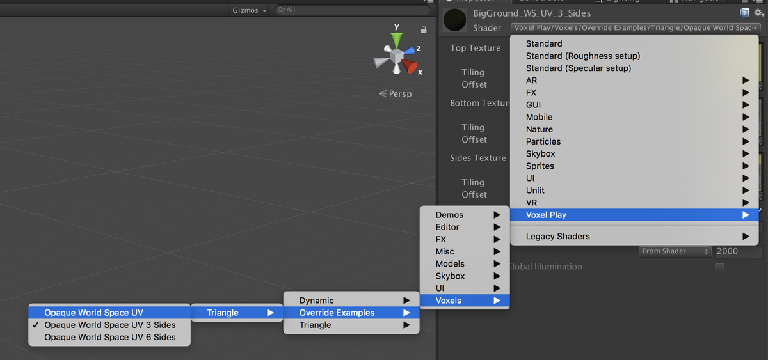The image size is (768, 360).
Task: Focus the scene search All field
Action: point(351,10)
